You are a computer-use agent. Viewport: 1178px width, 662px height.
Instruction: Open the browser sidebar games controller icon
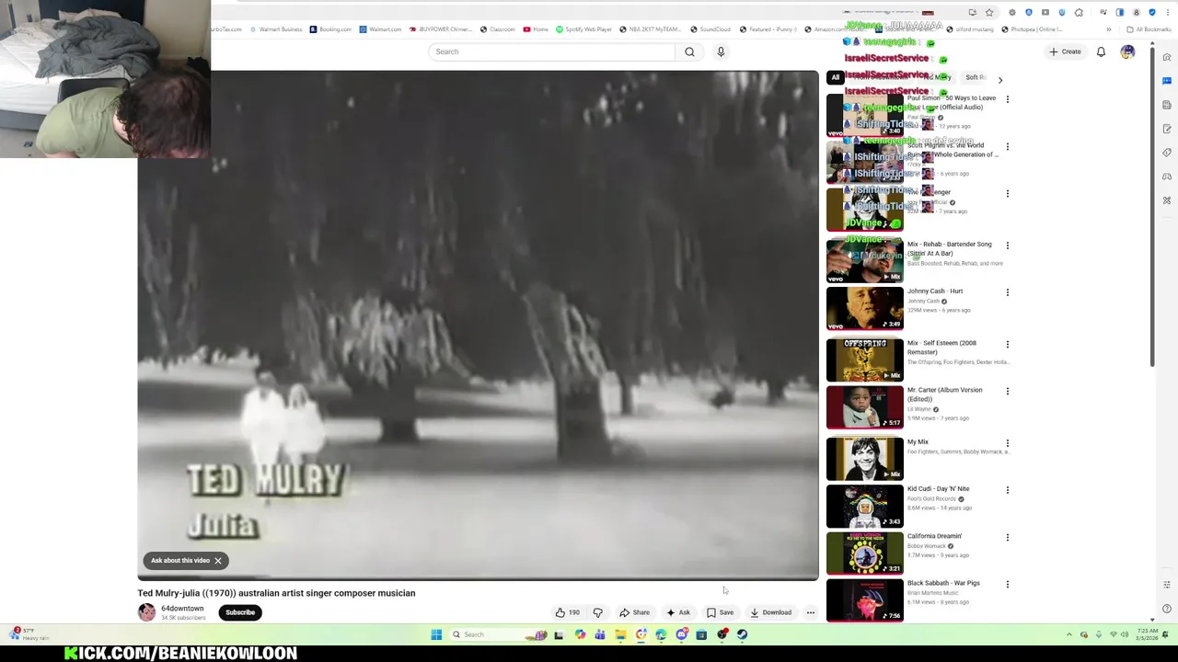[1167, 177]
